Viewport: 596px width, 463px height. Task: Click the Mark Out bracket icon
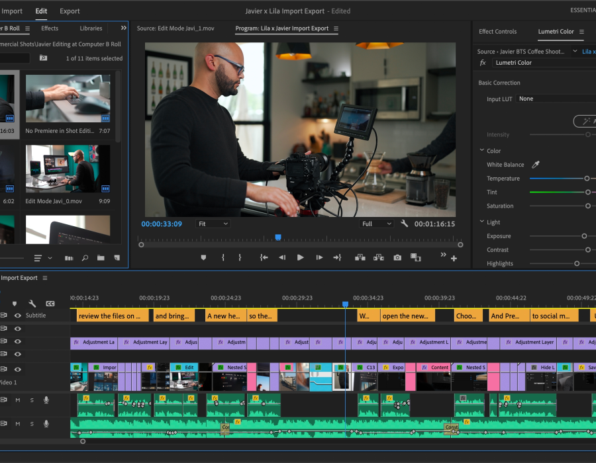240,258
